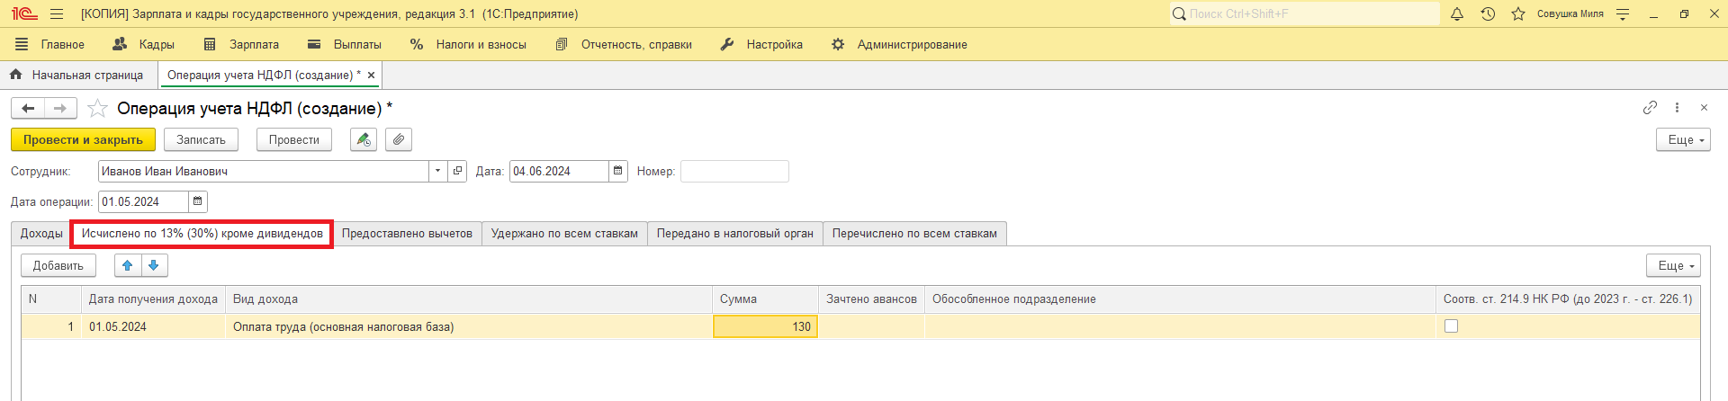Click Записать button
Screen dimensions: 1728x401
click(x=201, y=139)
